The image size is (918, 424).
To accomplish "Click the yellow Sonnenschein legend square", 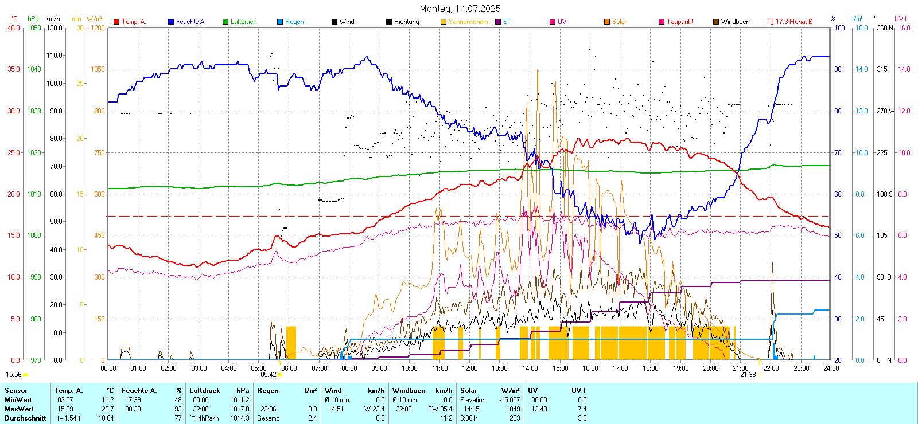I will pyautogui.click(x=444, y=22).
